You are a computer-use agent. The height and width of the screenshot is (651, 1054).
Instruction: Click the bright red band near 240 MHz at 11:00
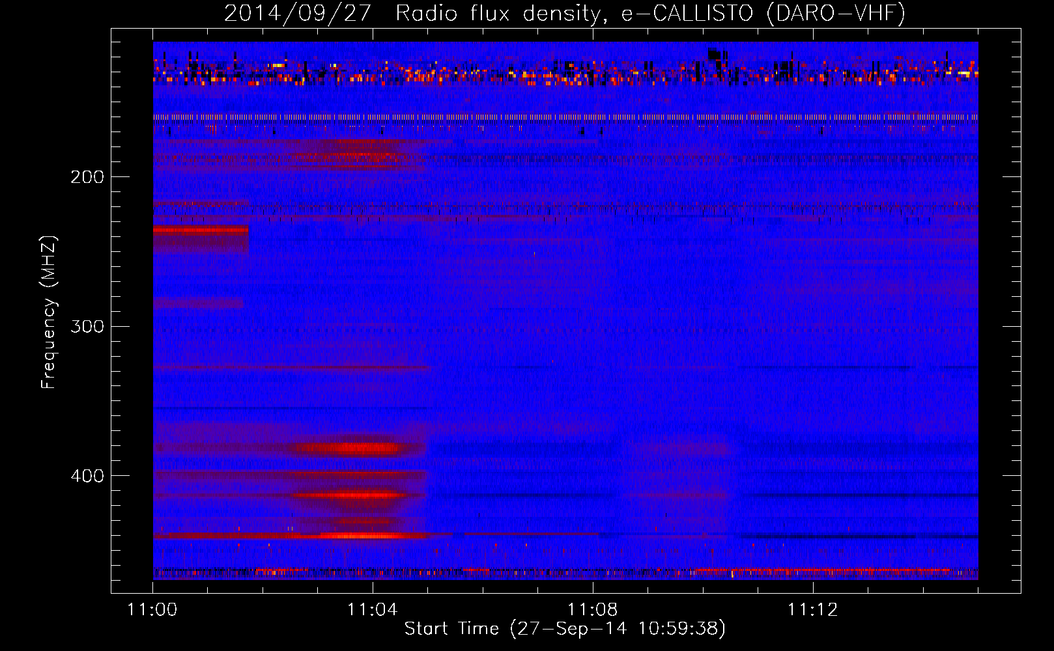tap(201, 230)
